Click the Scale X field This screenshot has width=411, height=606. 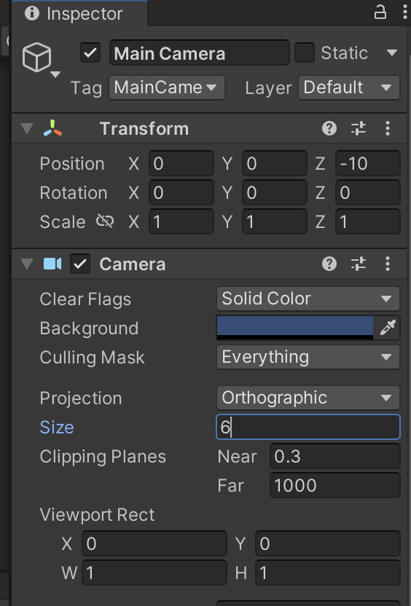coord(181,221)
